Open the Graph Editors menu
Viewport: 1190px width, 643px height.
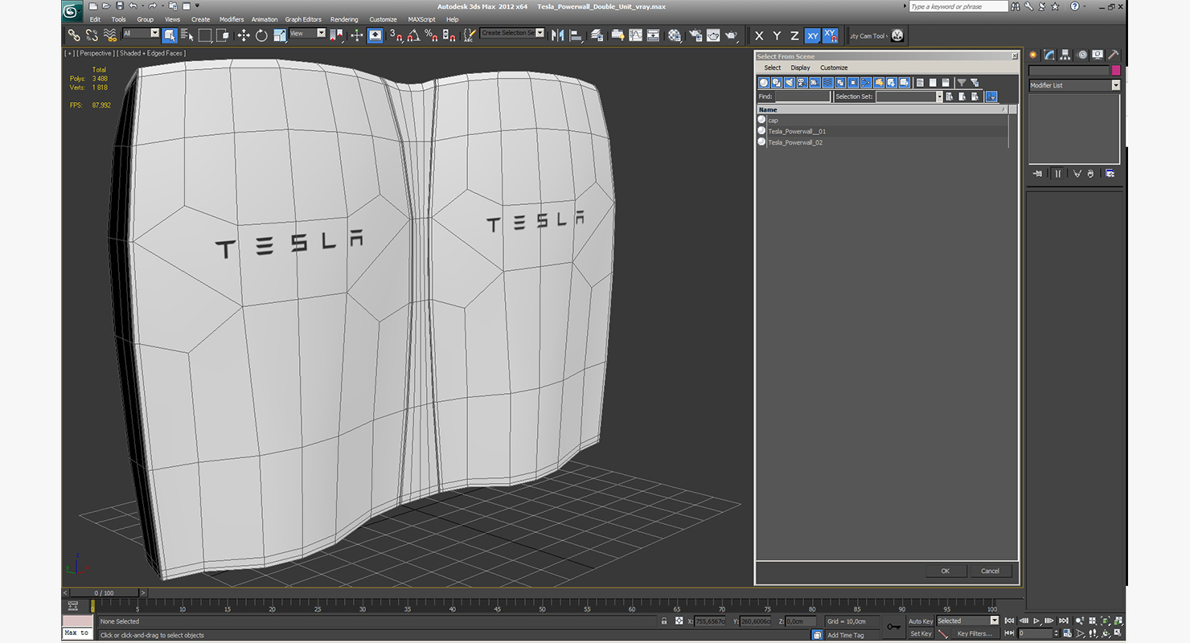303,19
